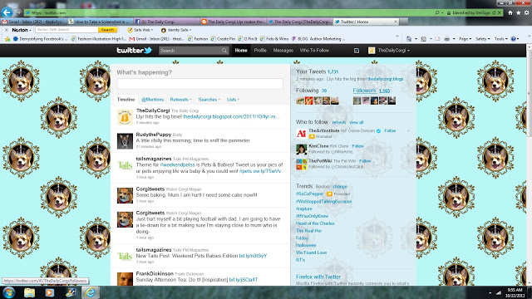The width and height of the screenshot is (532, 299).
Task: Click the browser Back arrow button
Action: [x=7, y=12]
